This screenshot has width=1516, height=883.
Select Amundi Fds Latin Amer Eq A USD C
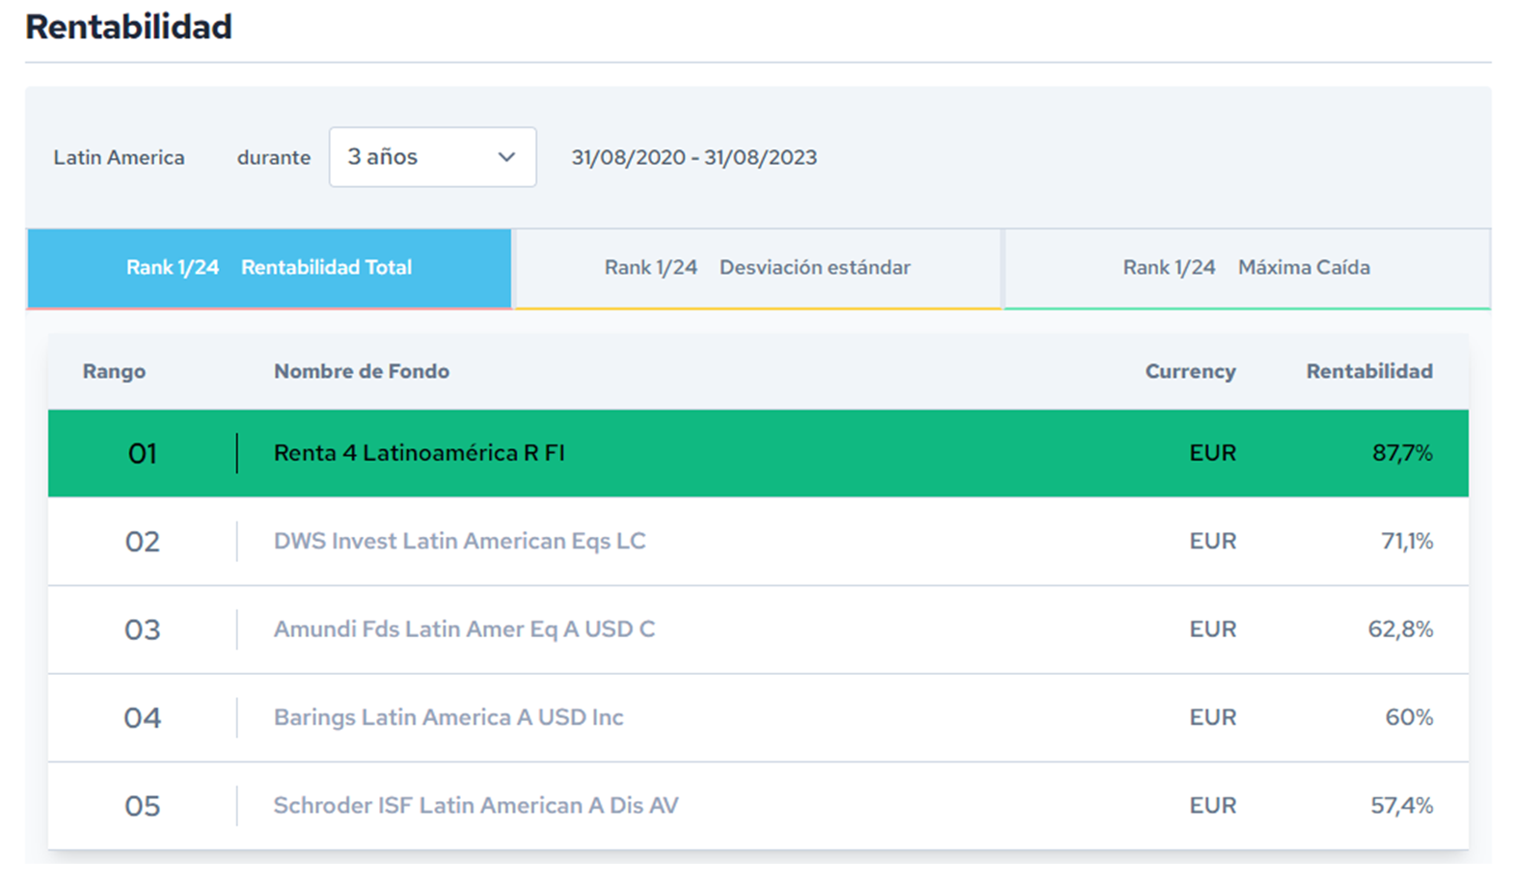(464, 629)
